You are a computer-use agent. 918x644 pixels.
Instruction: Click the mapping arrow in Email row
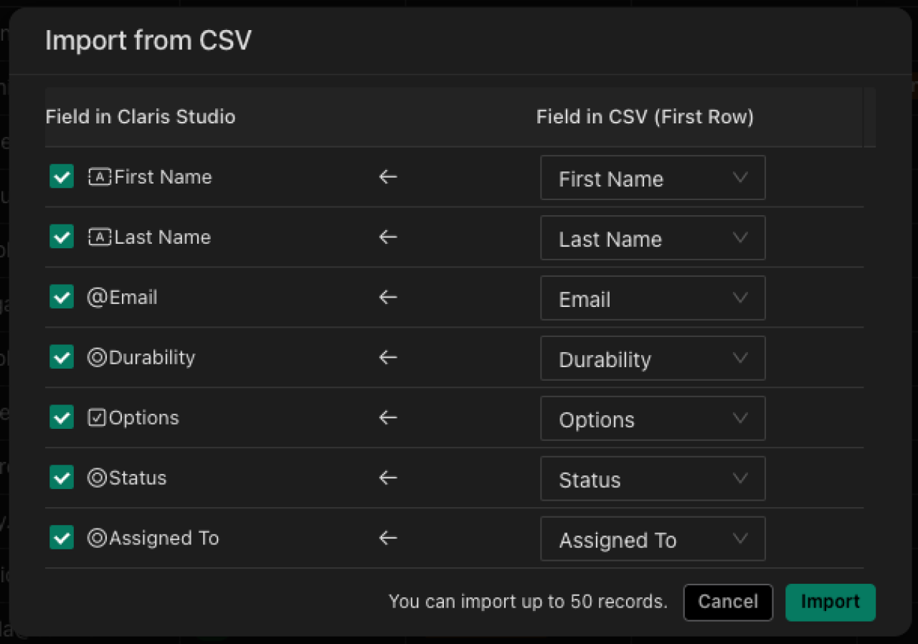[388, 298]
